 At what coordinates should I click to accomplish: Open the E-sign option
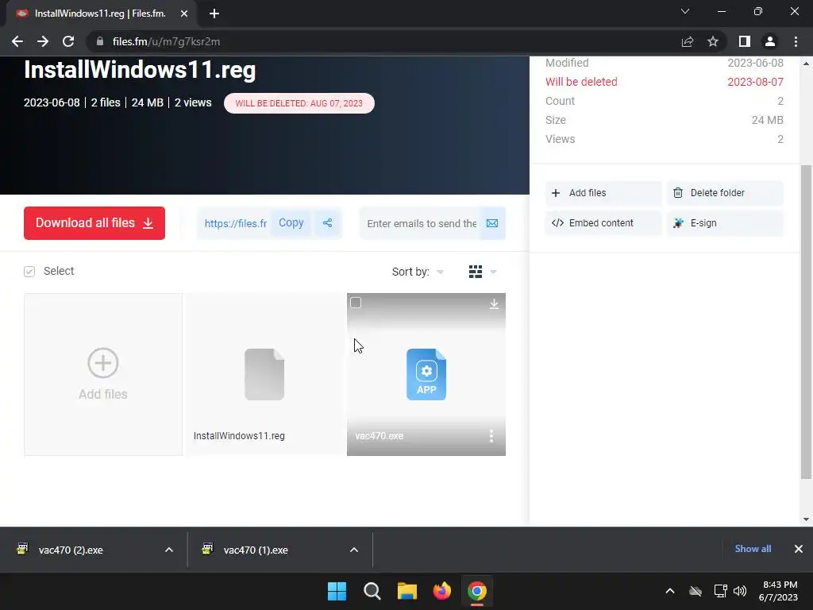[725, 223]
